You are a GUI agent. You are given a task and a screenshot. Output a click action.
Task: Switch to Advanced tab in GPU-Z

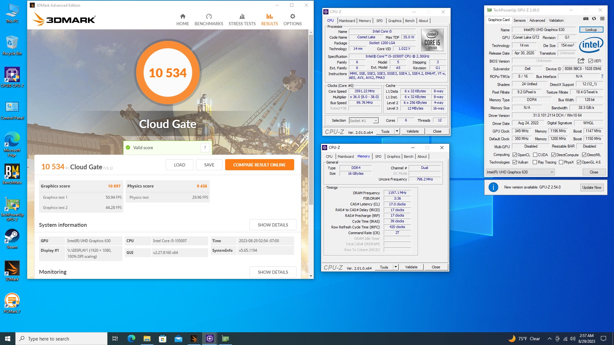tap(537, 20)
